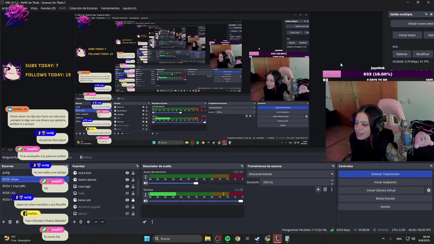Hide the voice kick source
The height and width of the screenshot is (244, 434).
(127, 173)
